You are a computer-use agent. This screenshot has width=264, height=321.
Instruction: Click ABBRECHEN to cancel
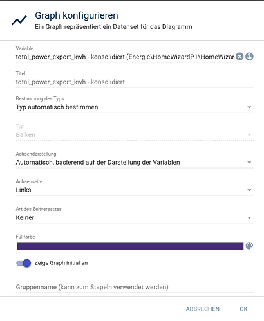click(203, 309)
